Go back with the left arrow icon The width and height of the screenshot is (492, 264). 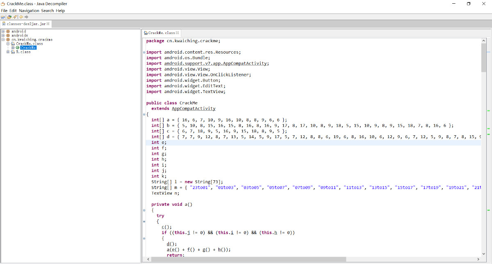click(x=21, y=17)
